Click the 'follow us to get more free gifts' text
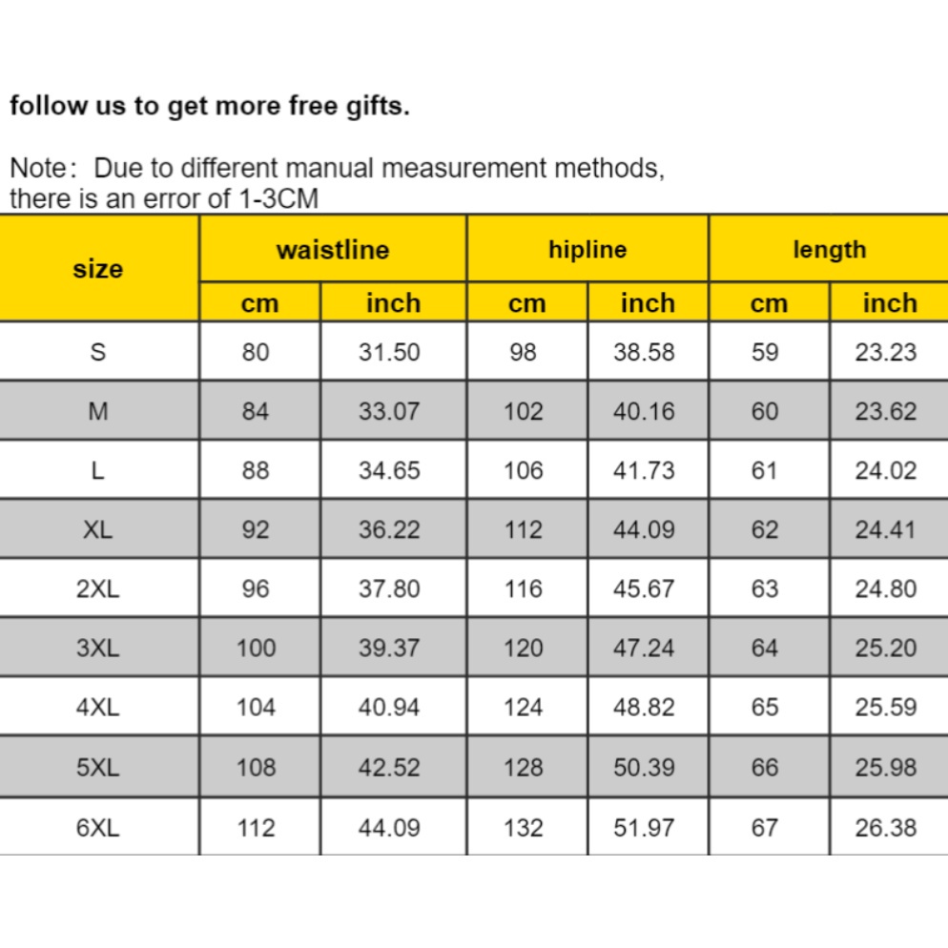This screenshot has height=948, width=948. (210, 106)
